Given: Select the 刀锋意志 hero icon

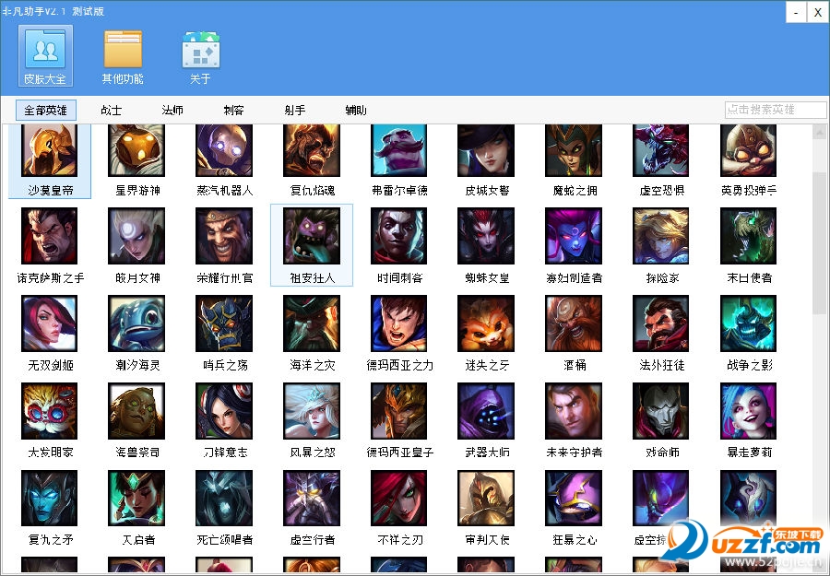Looking at the screenshot, I should click(224, 411).
